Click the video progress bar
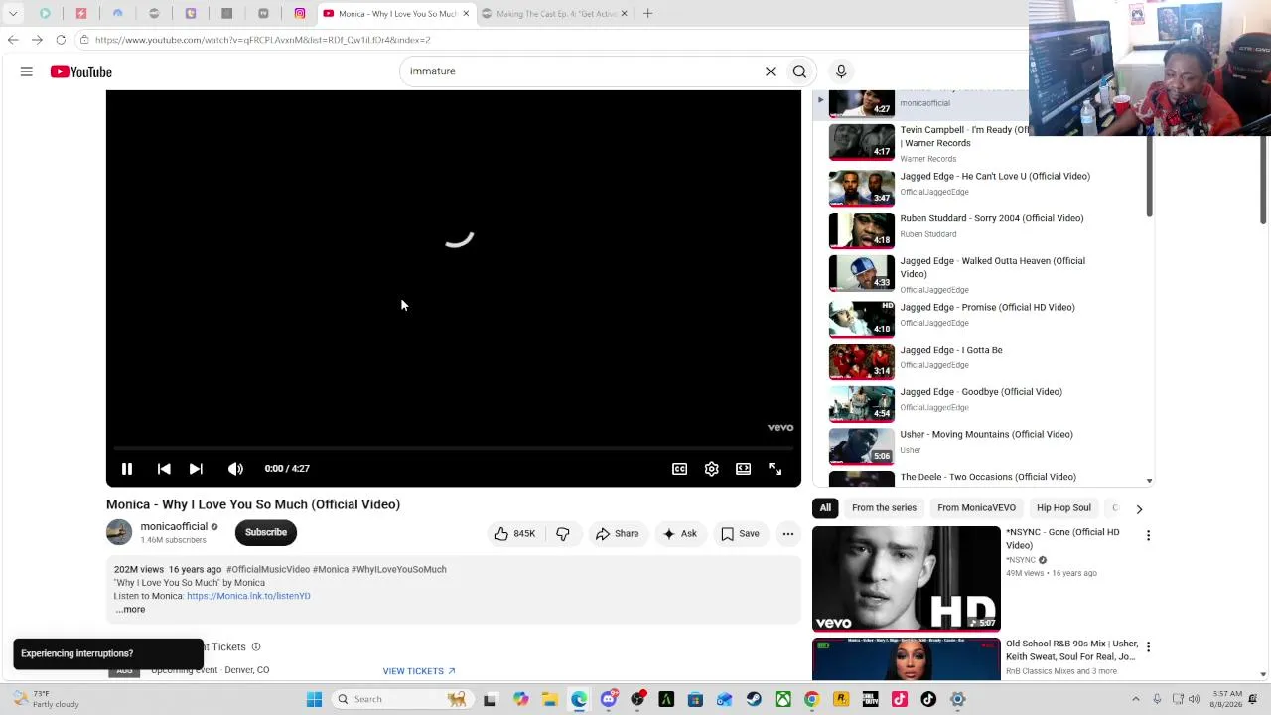Viewport: 1271px width, 715px height. pyautogui.click(x=454, y=449)
